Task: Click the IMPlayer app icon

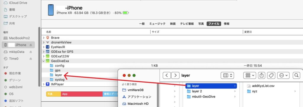Action: click(48, 84)
